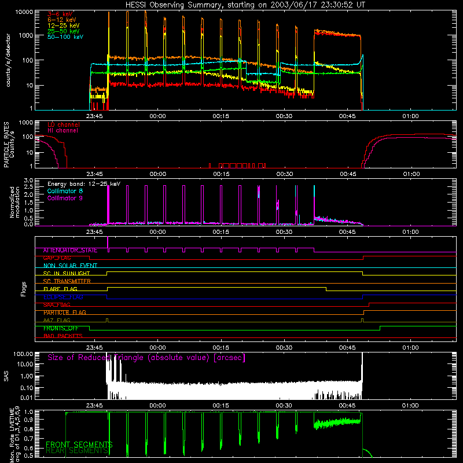463x463 pixels.
Task: Select the "SC_IN_SUNLIGHT" flag label
Action: 67,273
